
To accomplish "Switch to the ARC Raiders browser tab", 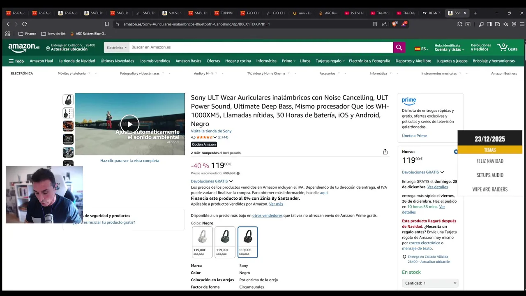I will pos(328,13).
